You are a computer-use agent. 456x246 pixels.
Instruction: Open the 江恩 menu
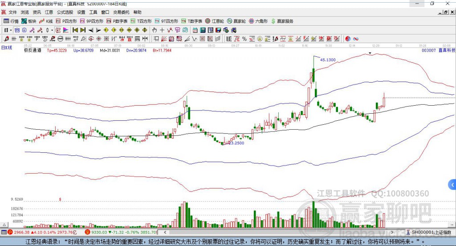click(x=49, y=12)
